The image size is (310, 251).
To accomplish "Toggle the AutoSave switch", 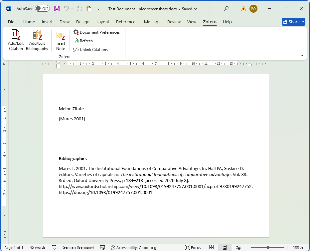I will click(42, 9).
